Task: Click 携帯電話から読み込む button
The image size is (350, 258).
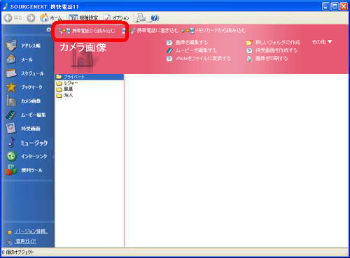Action: coord(87,31)
